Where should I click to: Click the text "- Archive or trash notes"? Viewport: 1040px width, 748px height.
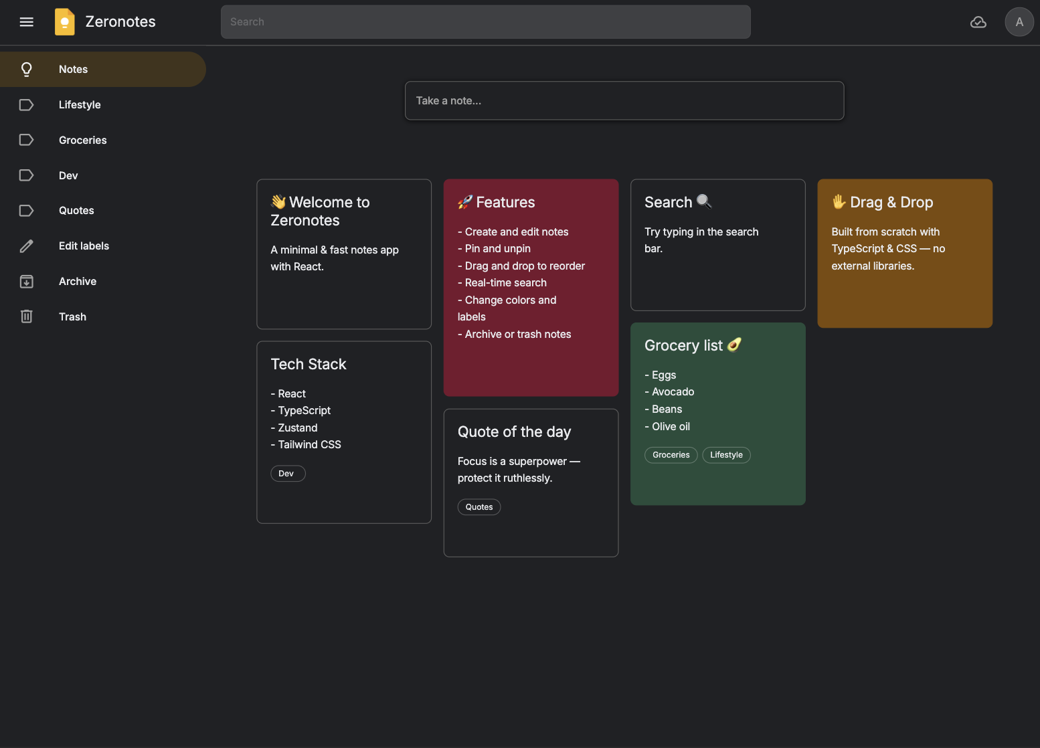coord(515,335)
